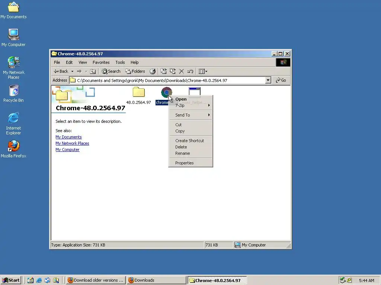The width and height of the screenshot is (381, 285).
Task: Switch to Download older versions taskbar button
Action: [x=96, y=280]
